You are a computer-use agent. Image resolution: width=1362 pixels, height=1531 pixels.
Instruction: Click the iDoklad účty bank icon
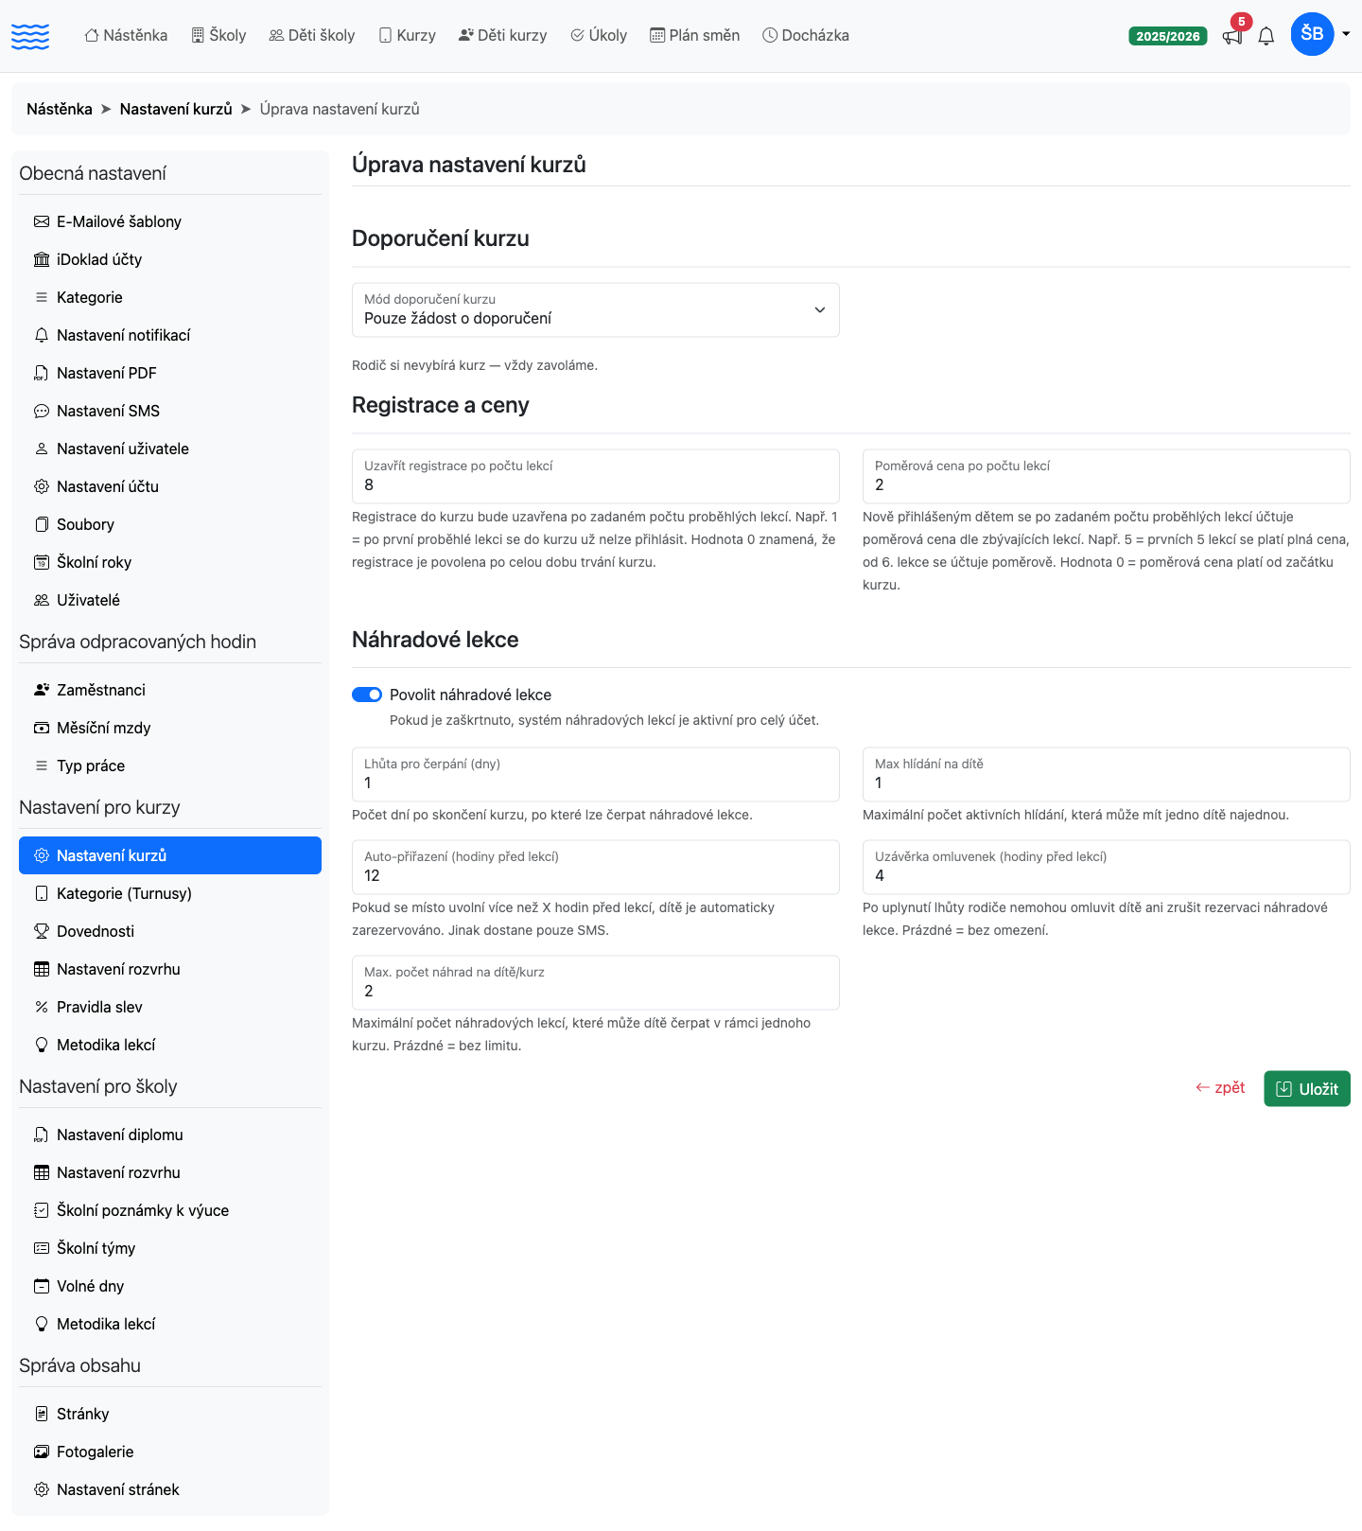click(42, 259)
